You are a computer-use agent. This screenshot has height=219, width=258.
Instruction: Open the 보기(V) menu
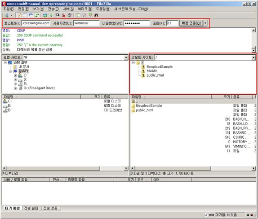(39, 9)
